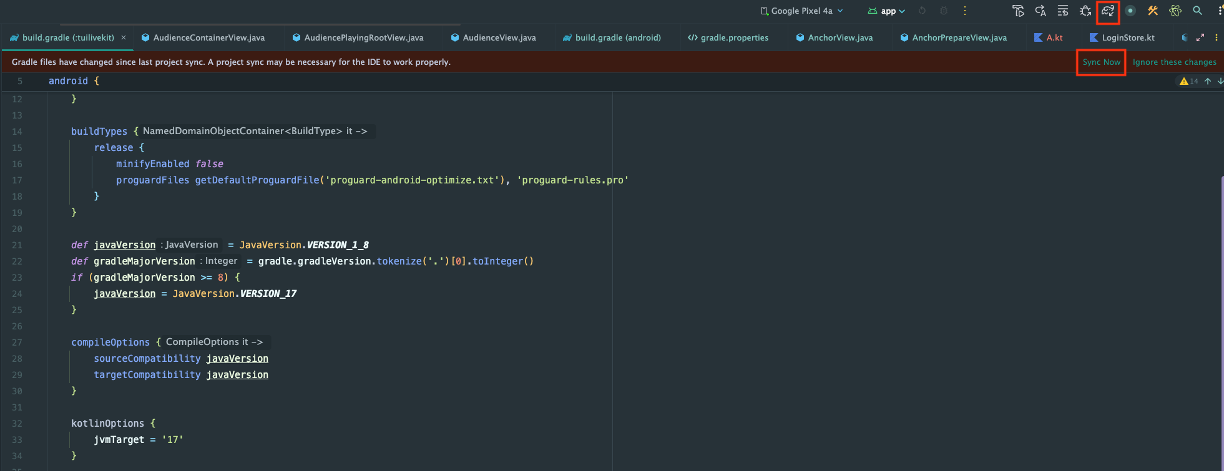Switch to the AudienceContainerView.java tab

pos(208,37)
